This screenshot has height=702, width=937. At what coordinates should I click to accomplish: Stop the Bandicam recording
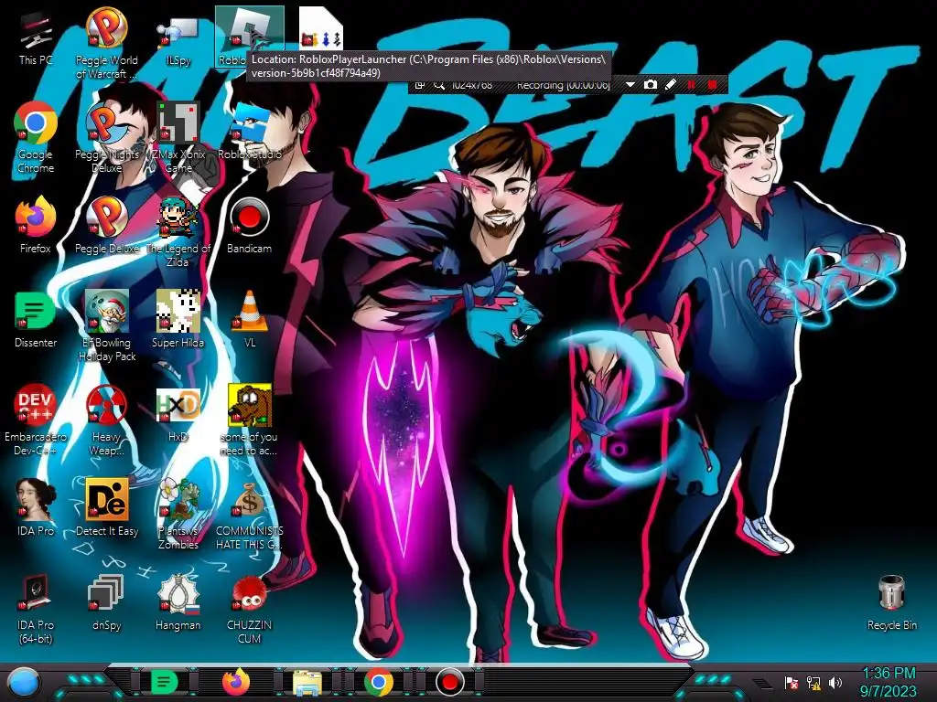tap(712, 85)
